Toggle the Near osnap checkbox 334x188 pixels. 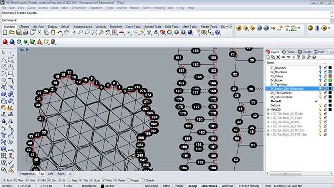[x=15, y=180]
